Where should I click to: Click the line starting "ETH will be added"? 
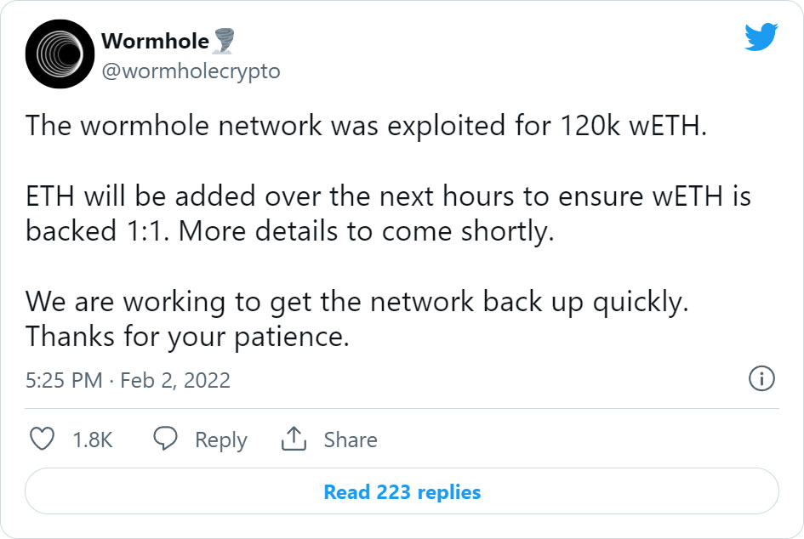(388, 197)
